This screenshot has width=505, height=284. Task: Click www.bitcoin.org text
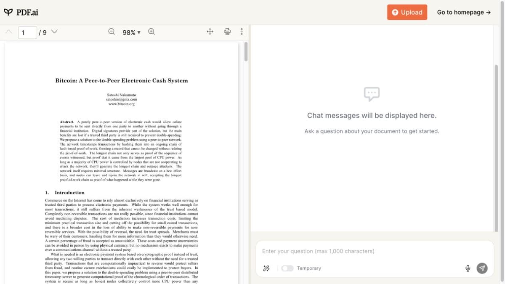pyautogui.click(x=122, y=104)
